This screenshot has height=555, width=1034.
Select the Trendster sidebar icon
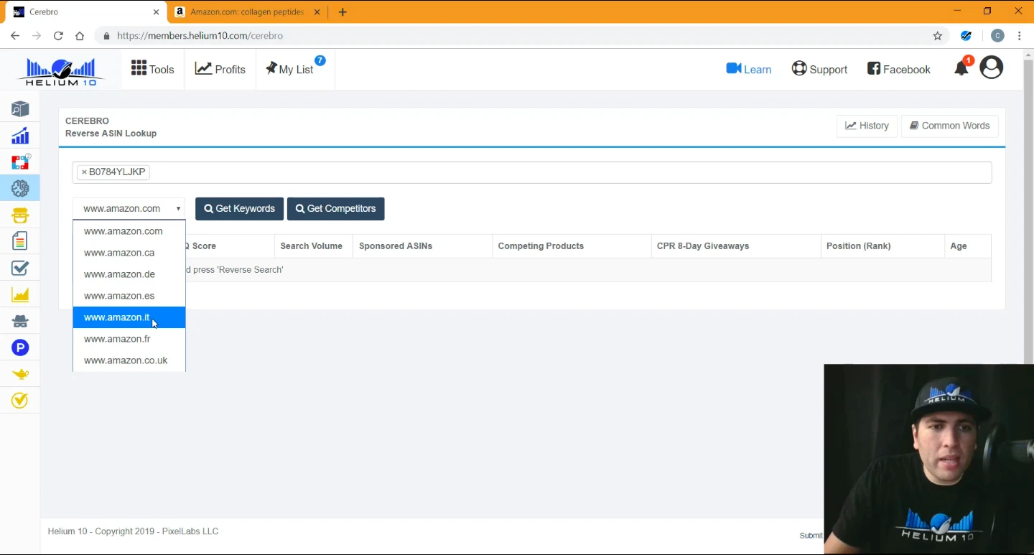(x=19, y=135)
